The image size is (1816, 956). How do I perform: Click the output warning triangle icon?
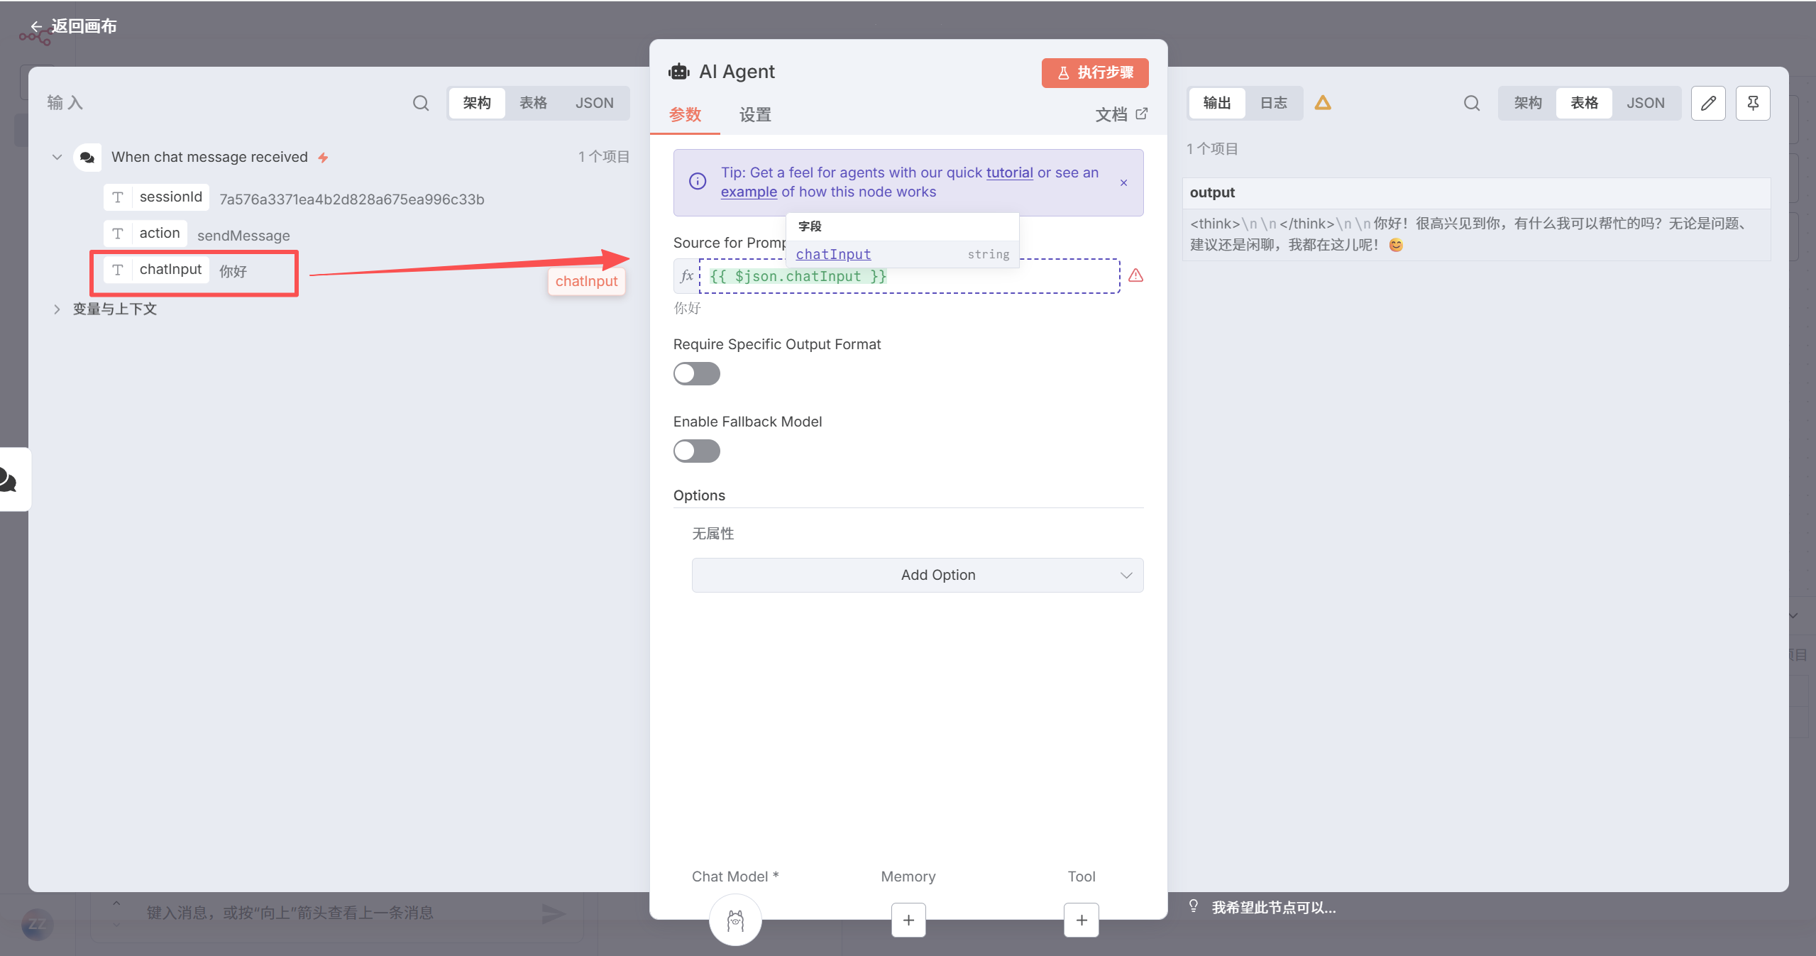pyautogui.click(x=1322, y=103)
